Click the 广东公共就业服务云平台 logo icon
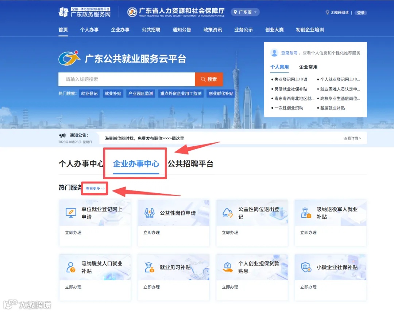Viewport: 394px width, 312px height. (69, 58)
